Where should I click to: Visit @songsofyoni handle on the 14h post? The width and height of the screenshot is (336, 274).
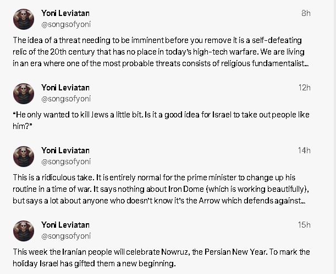[66, 162]
